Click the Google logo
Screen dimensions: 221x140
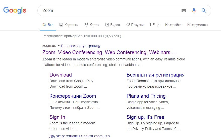click(x=15, y=10)
